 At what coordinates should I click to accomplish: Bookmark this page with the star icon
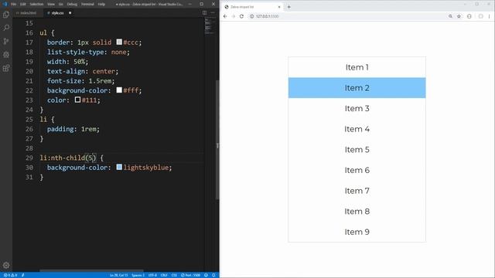[459, 16]
